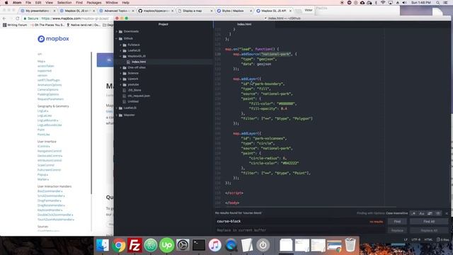This screenshot has width=453, height=255.
Task: Click the Replace button
Action: [397, 230]
